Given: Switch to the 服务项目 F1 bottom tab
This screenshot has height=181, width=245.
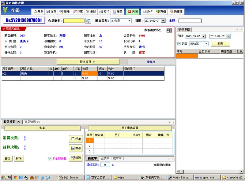Looking at the screenshot, I should click(12, 122).
